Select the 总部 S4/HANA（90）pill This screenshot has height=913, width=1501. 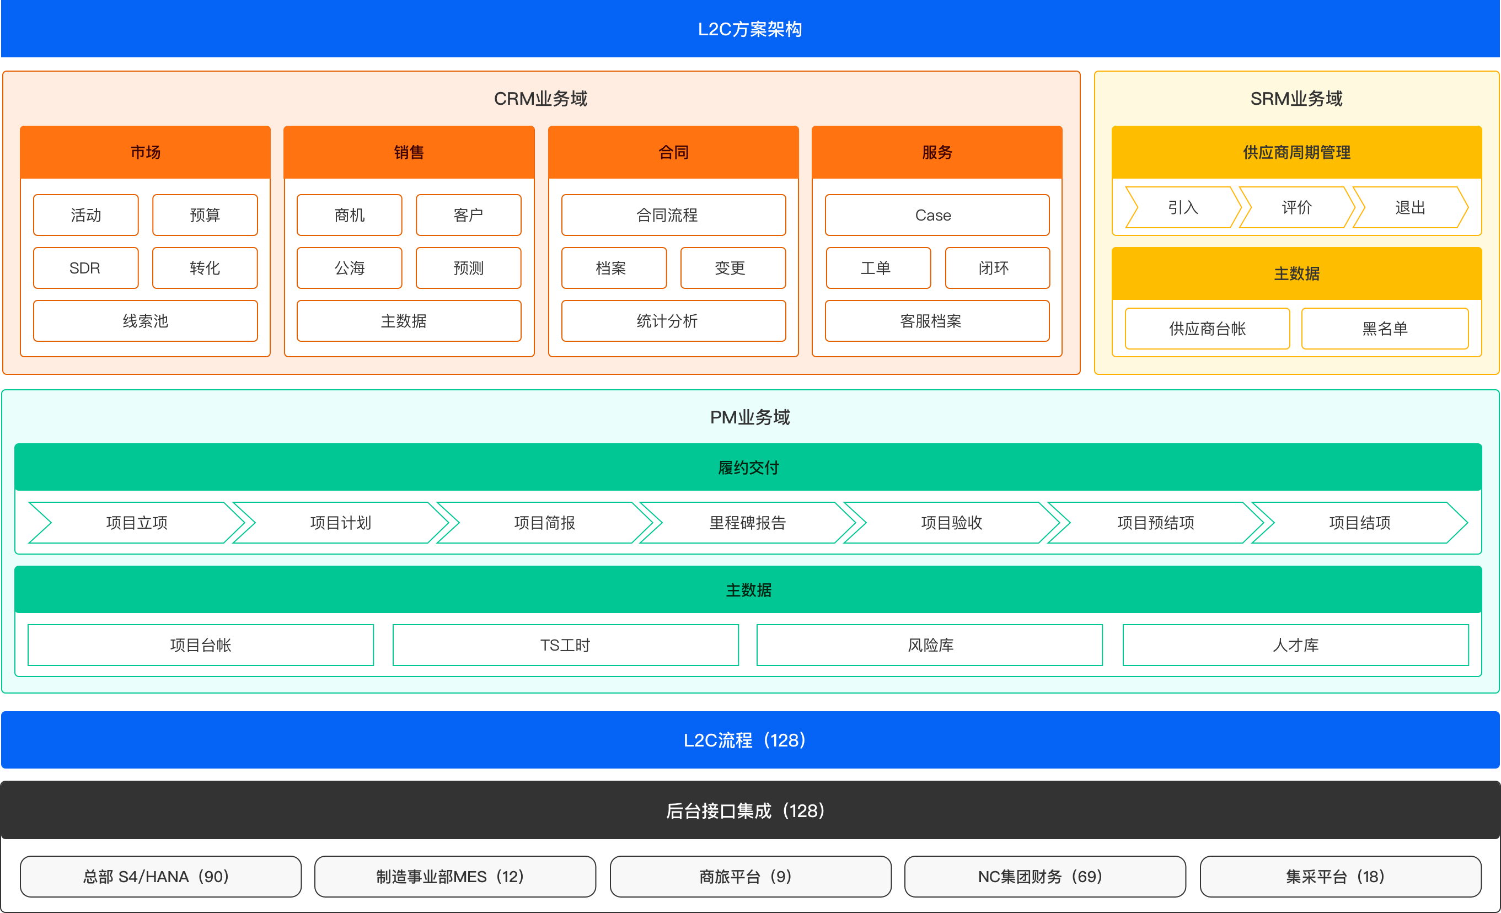coord(161,877)
